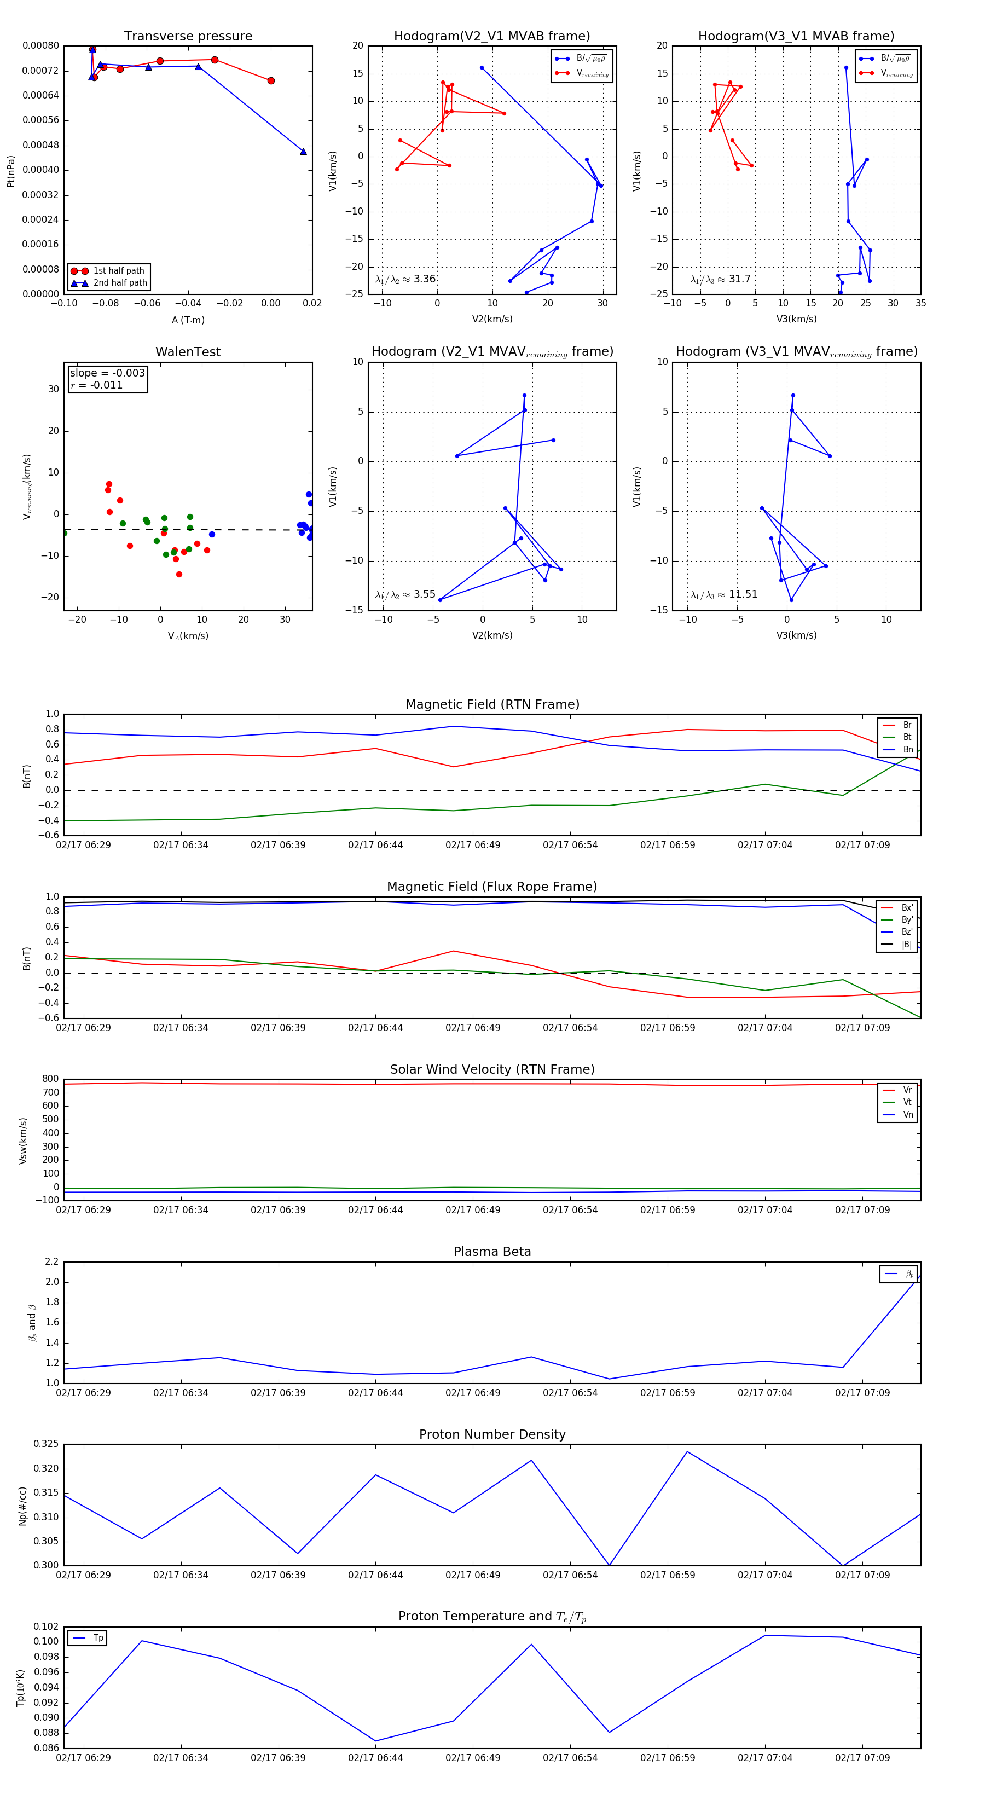The image size is (985, 1806).
Task: Click '02/17 07:09' tick under Proton Temperature
Action: point(862,1758)
